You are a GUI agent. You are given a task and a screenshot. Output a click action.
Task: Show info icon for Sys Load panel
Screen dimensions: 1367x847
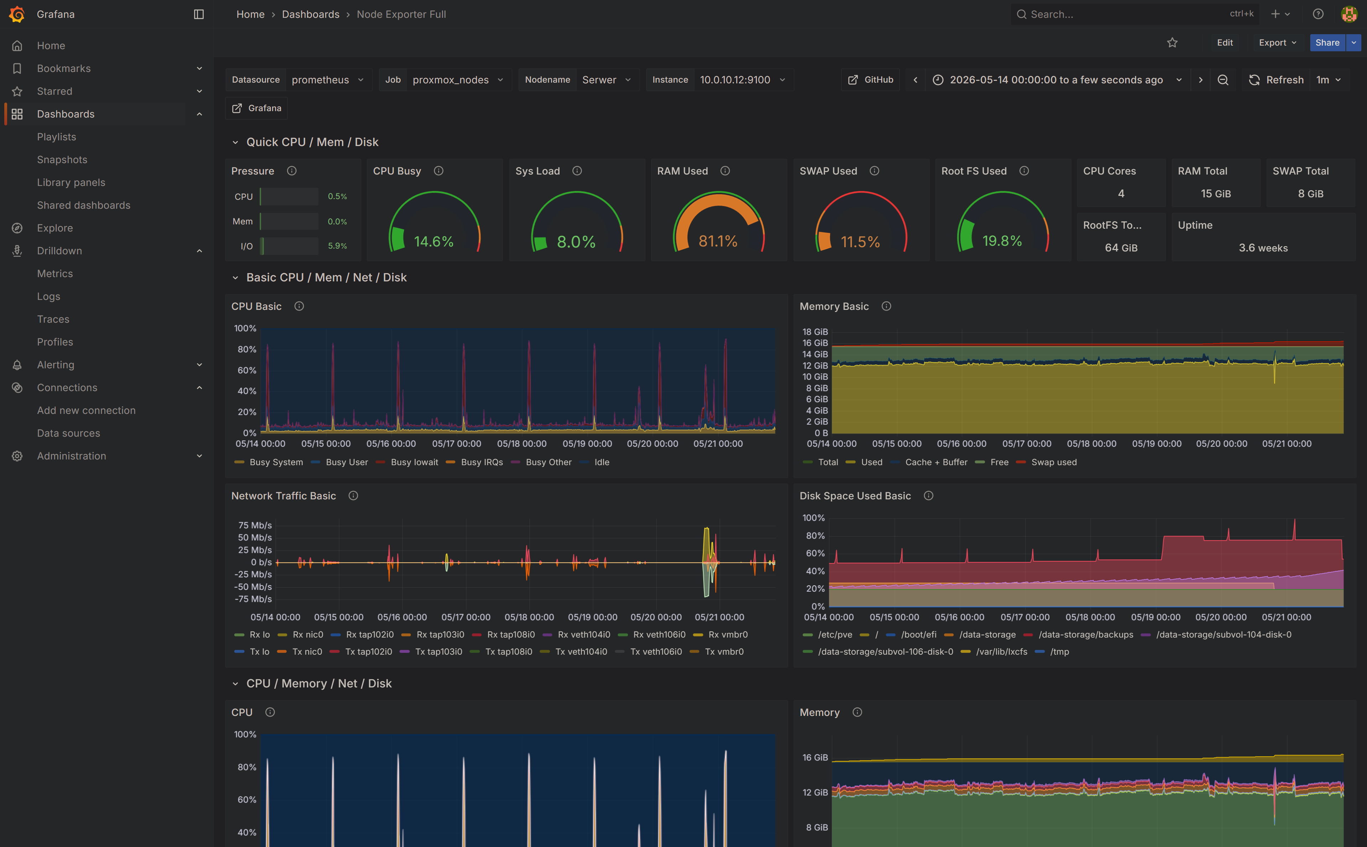point(577,171)
